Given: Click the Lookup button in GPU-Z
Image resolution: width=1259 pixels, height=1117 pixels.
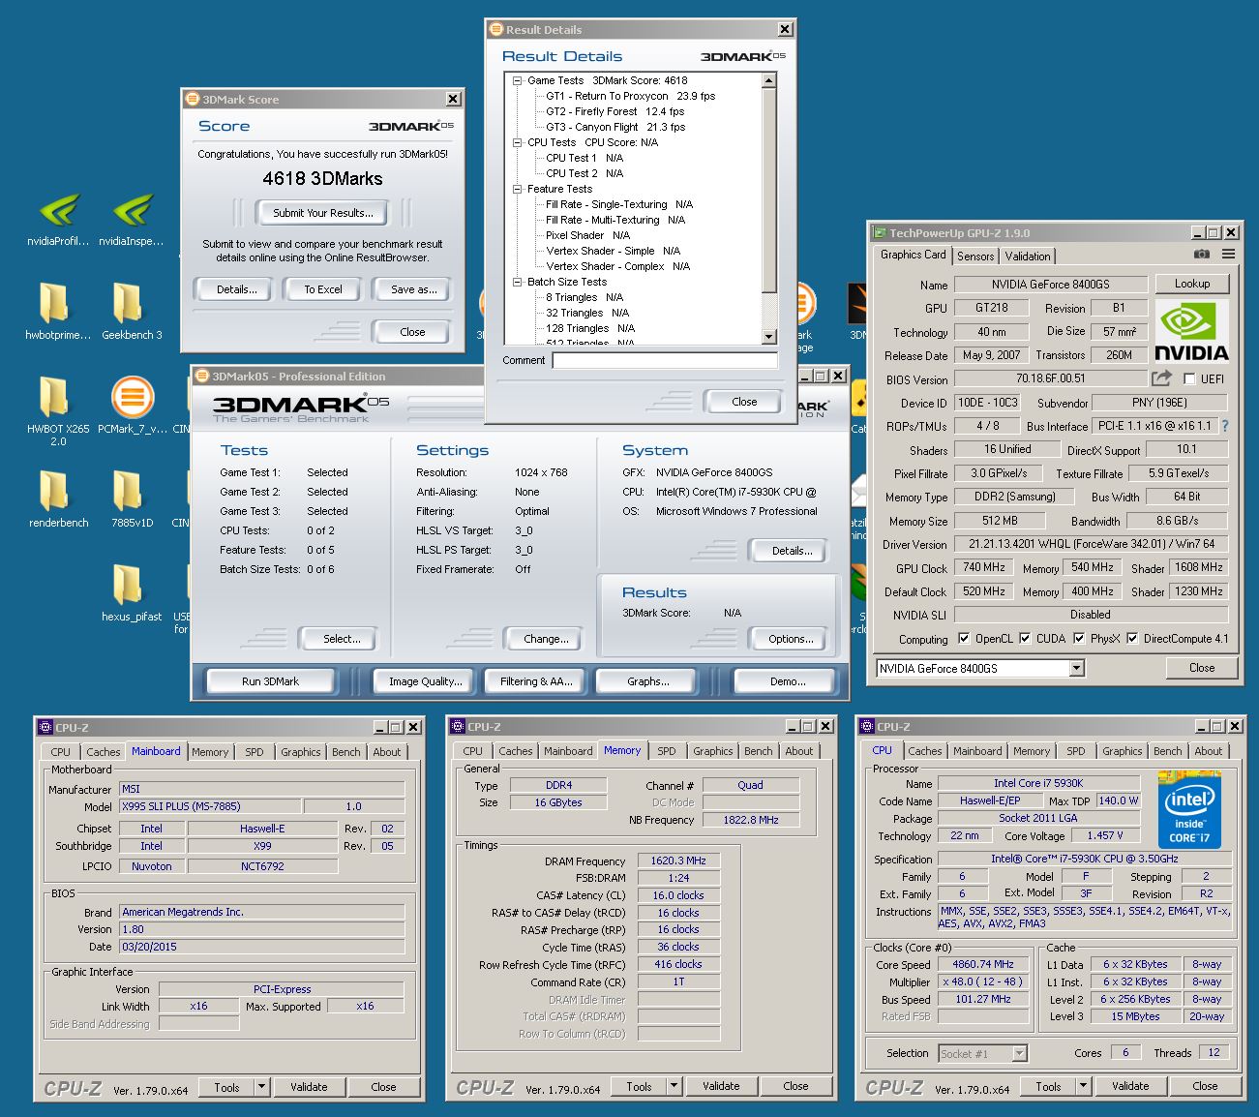Looking at the screenshot, I should [x=1192, y=284].
